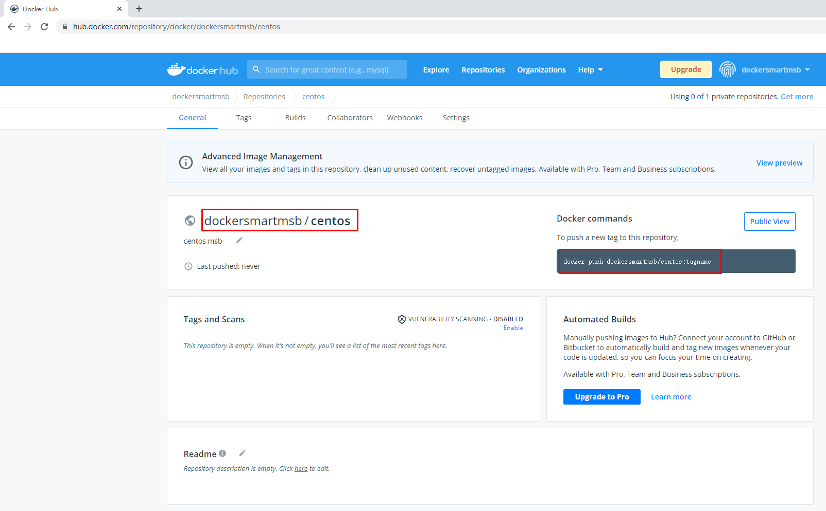Click the Repositories breadcrumb
The height and width of the screenshot is (511, 826).
coord(264,97)
